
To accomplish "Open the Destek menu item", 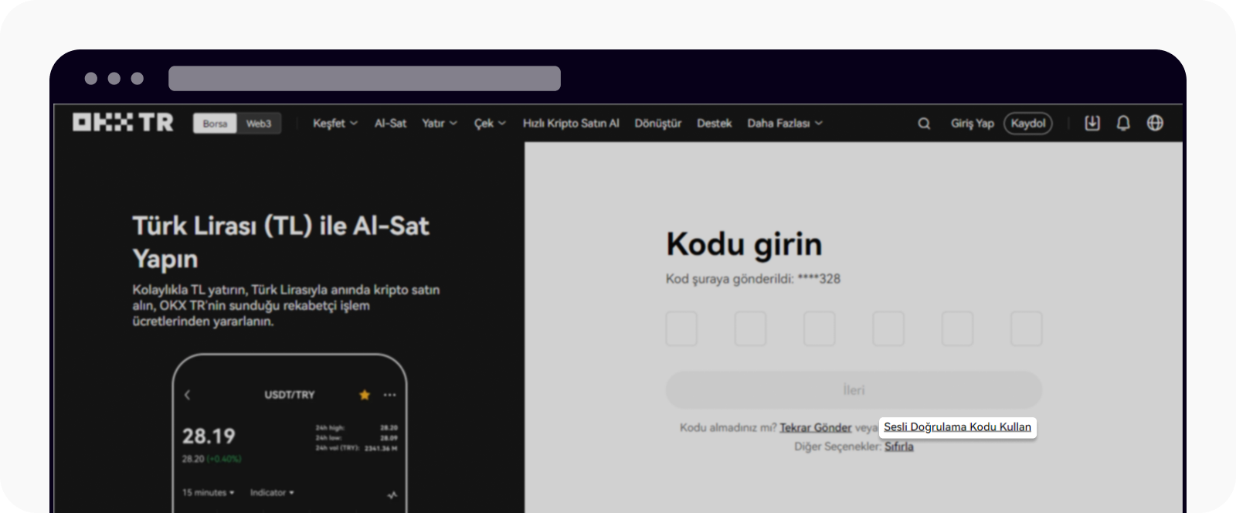I will pos(714,124).
